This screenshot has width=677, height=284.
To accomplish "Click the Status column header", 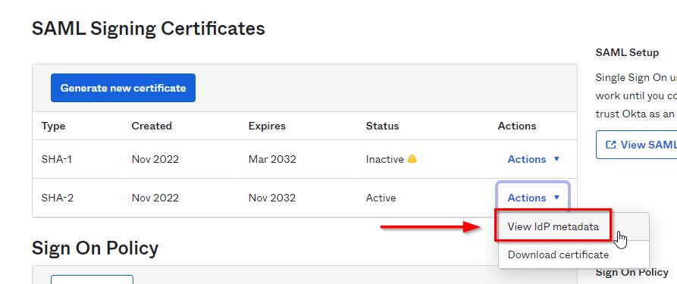I will [x=383, y=126].
